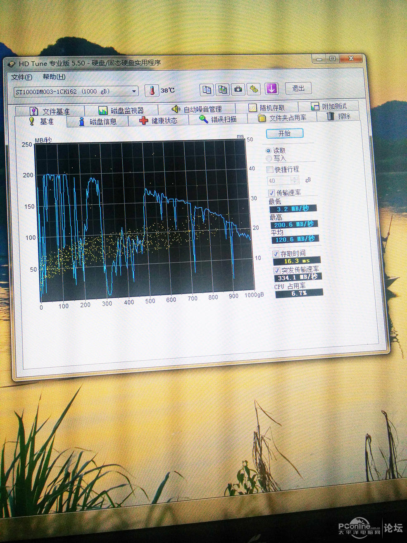Viewport: 407px width, 543px height.
Task: Click the 平均 label
Action: point(277,232)
